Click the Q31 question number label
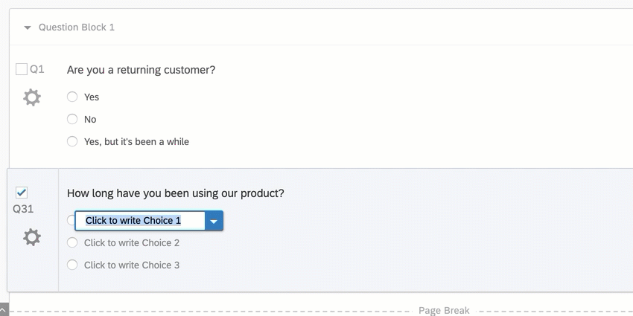The image size is (633, 316). [x=23, y=209]
